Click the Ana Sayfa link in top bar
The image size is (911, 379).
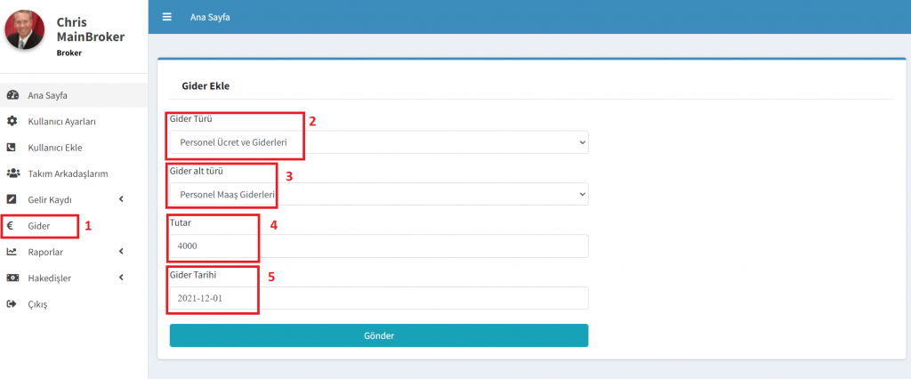point(210,18)
